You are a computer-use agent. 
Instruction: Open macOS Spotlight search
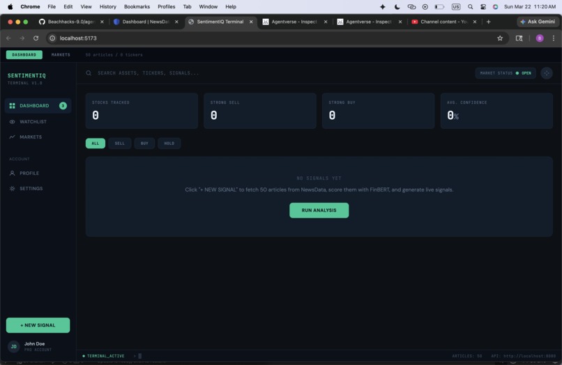click(x=470, y=7)
